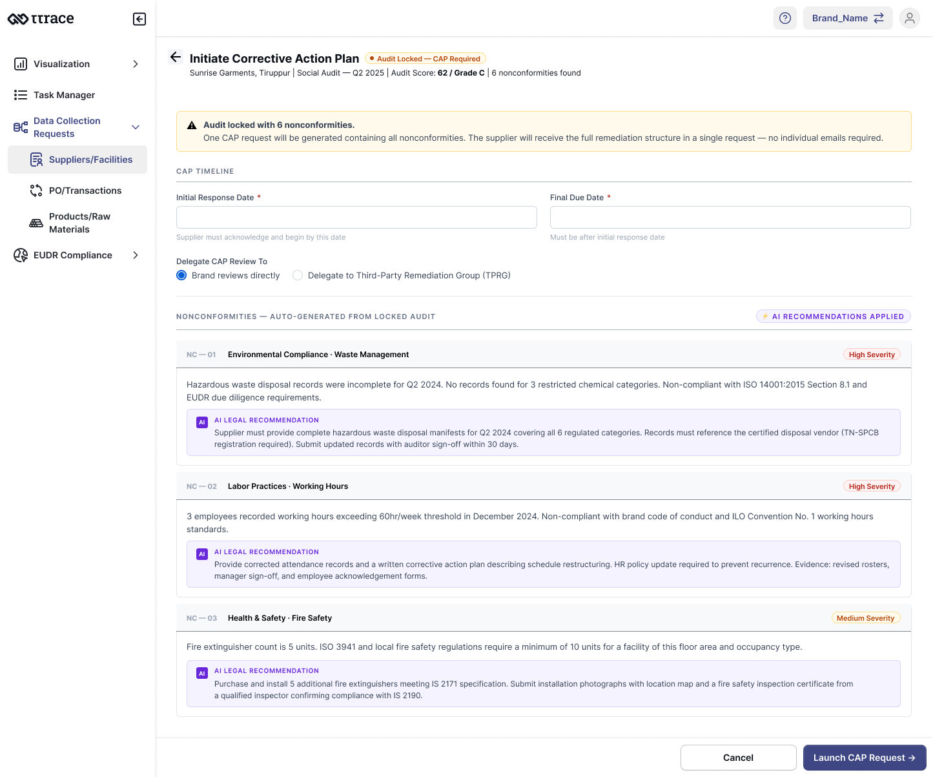
Task: Open the help question mark icon
Action: click(x=785, y=18)
